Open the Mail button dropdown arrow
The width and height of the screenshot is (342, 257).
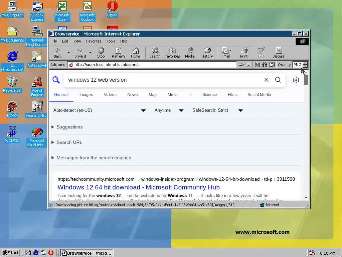(x=231, y=50)
